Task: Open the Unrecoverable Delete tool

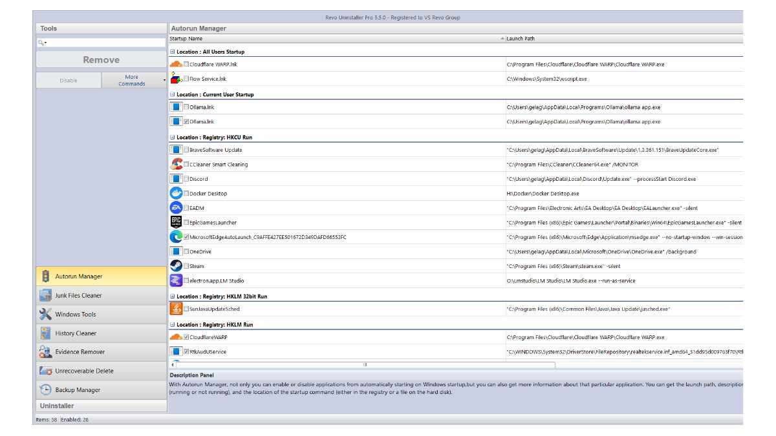Action: click(x=101, y=371)
